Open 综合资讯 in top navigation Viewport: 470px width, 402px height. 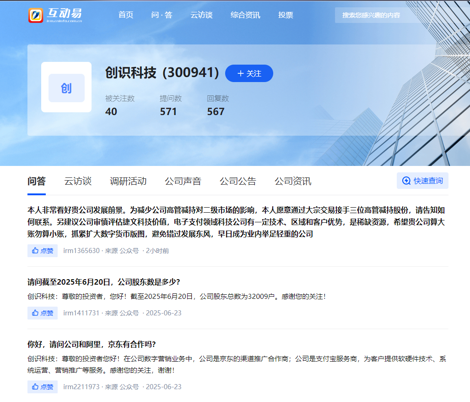click(245, 15)
